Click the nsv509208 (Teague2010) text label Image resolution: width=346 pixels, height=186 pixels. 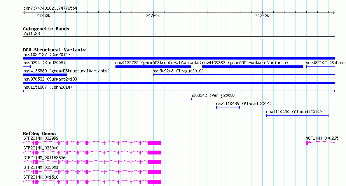[x=178, y=71]
